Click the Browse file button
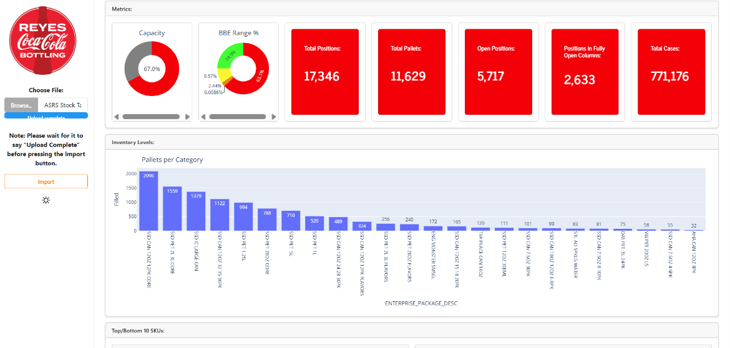Viewport: 730px width, 348px height. 21,105
